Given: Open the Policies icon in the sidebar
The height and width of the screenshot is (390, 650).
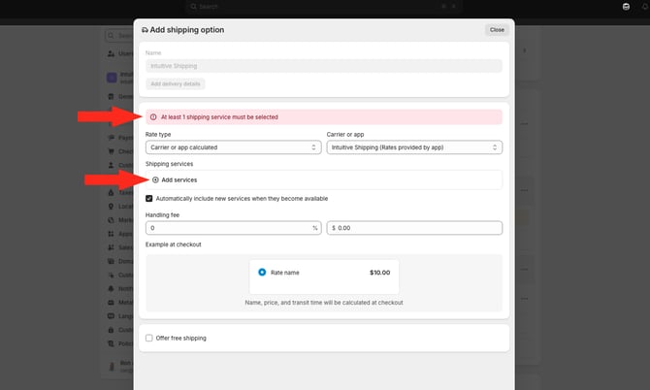Looking at the screenshot, I should pyautogui.click(x=111, y=343).
